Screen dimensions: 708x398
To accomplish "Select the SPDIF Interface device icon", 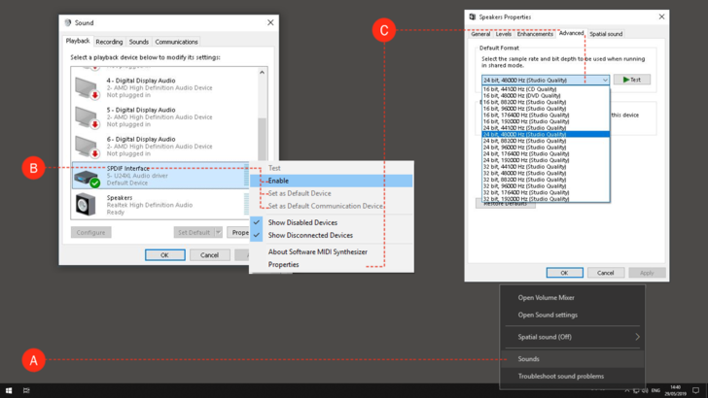I will tap(87, 178).
